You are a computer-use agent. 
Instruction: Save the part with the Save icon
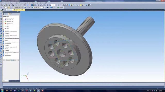[x=7, y=5]
